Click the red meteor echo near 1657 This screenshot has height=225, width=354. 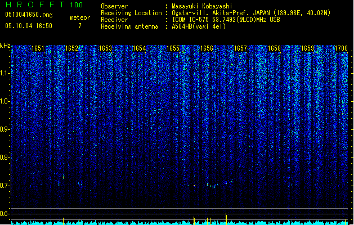coord(226,183)
